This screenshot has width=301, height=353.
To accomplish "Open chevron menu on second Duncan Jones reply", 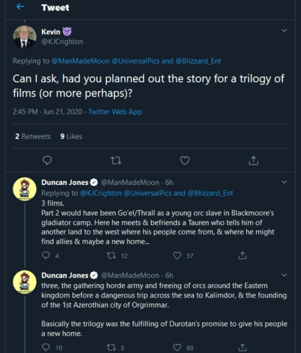I will pyautogui.click(x=284, y=274).
